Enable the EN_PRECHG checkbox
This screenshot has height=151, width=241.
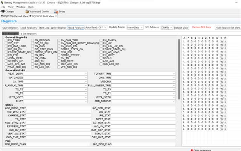pos(32,40)
